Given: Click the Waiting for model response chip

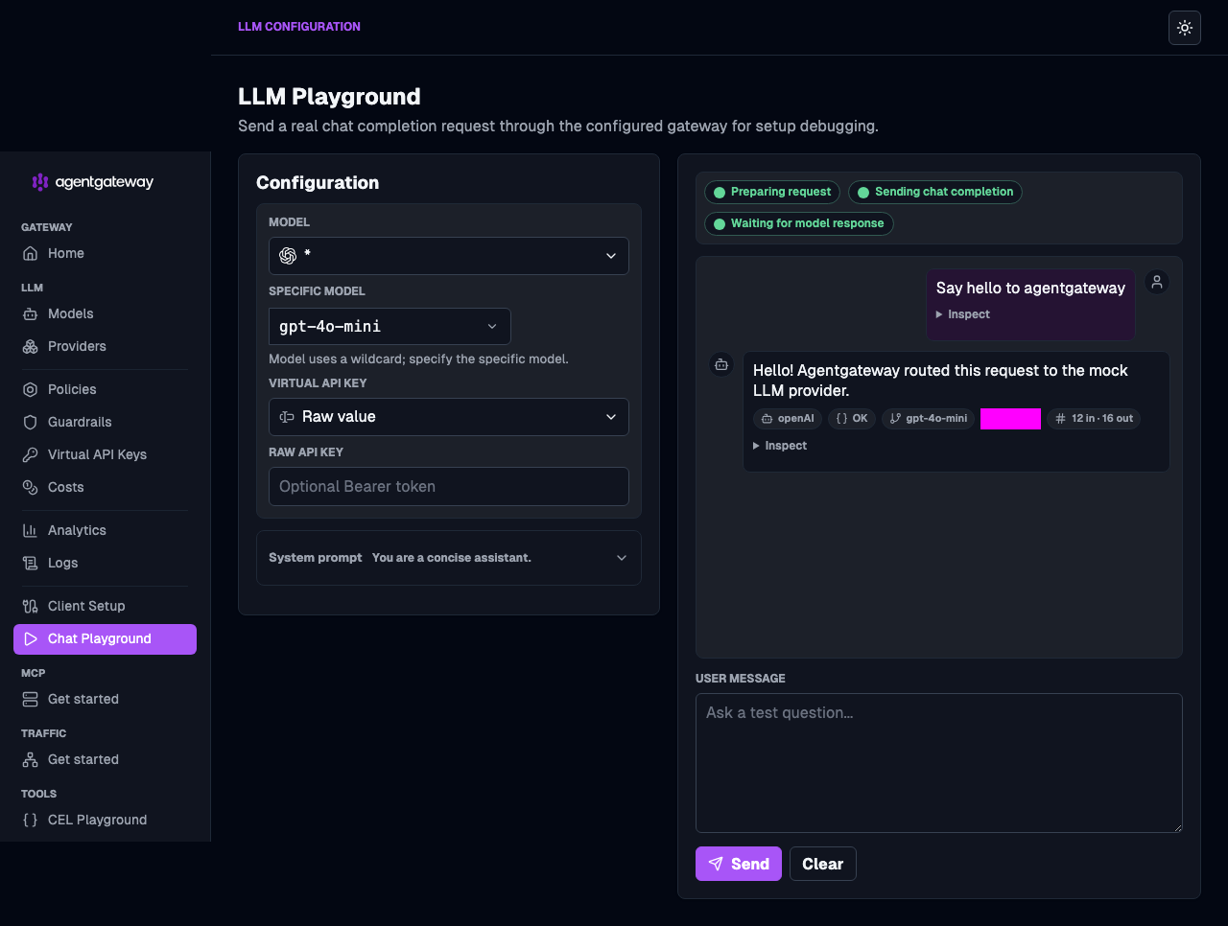Looking at the screenshot, I should pyautogui.click(x=799, y=223).
